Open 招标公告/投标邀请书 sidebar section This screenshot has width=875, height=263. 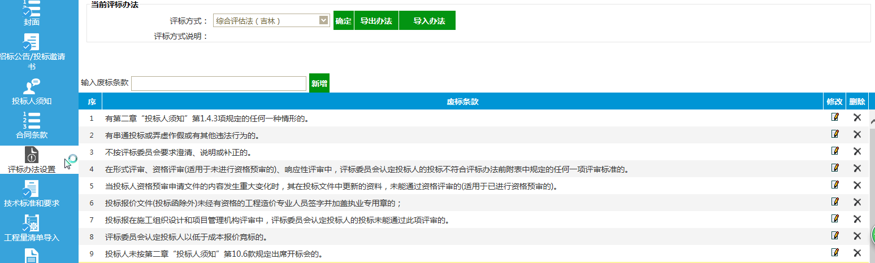click(32, 52)
